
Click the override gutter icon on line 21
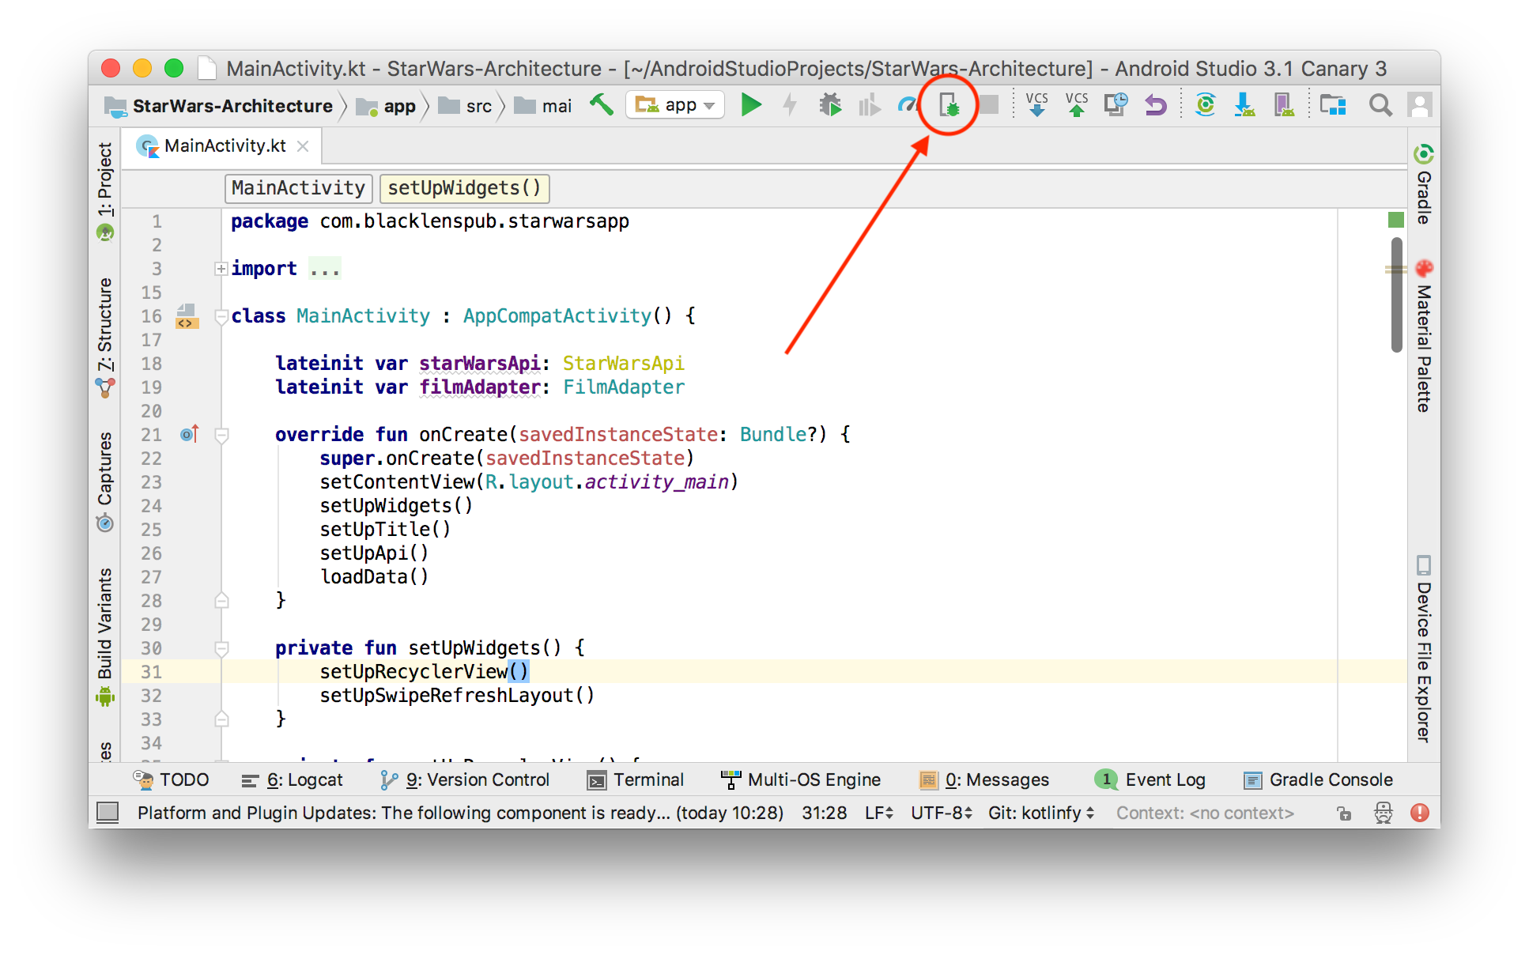pos(190,434)
